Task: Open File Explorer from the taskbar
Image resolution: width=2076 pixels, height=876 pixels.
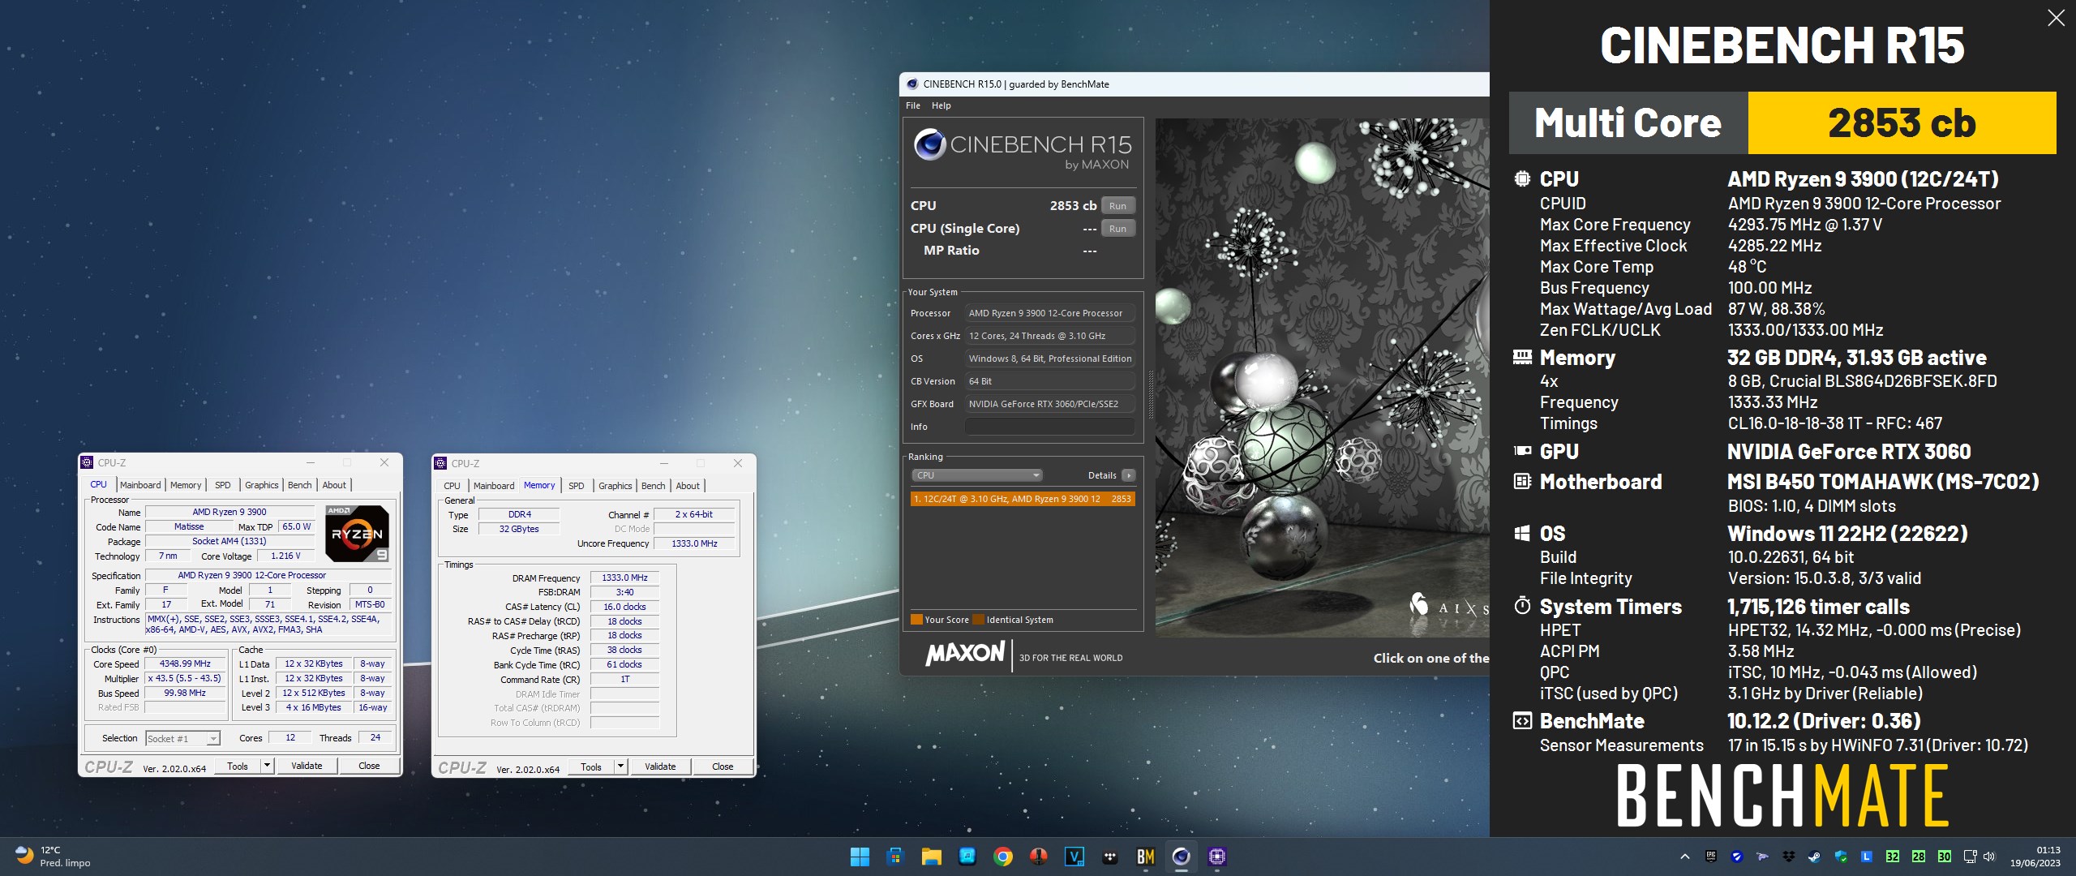Action: (931, 857)
